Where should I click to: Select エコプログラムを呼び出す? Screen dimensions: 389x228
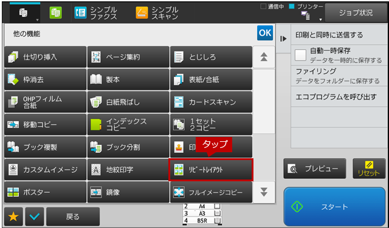point(339,97)
